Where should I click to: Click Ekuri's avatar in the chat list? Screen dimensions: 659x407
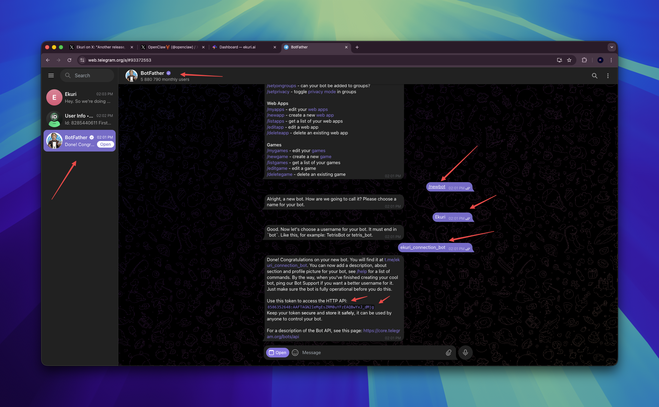tap(54, 97)
